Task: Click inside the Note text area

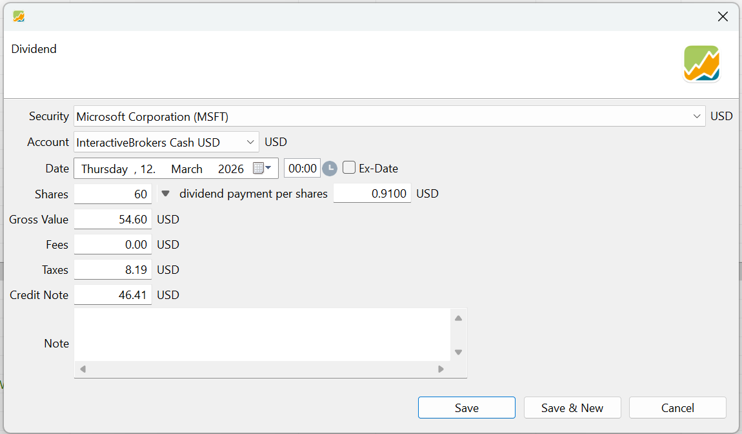Action: (262, 335)
